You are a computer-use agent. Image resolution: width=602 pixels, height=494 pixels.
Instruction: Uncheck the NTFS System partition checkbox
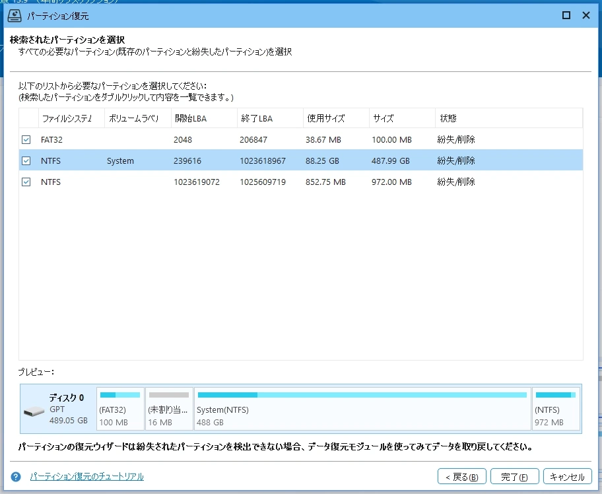coord(26,160)
